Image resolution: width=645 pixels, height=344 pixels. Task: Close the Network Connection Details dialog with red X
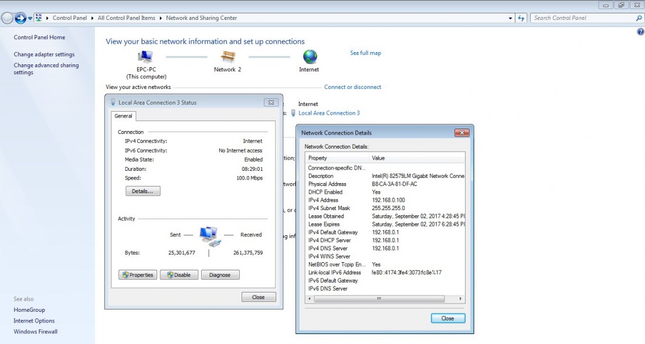[462, 133]
